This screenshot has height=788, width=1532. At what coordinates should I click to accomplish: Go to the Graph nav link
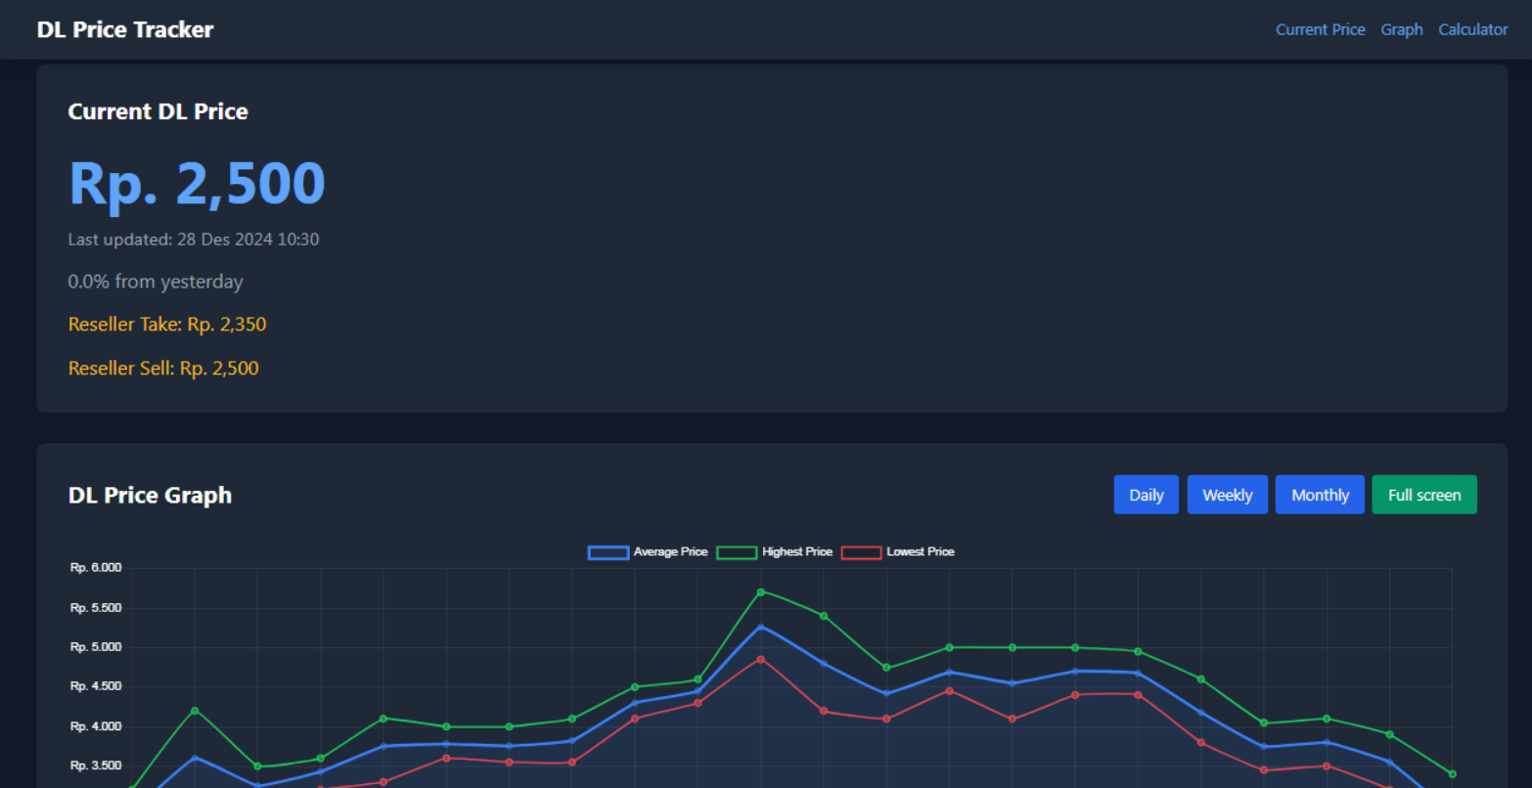pos(1401,29)
